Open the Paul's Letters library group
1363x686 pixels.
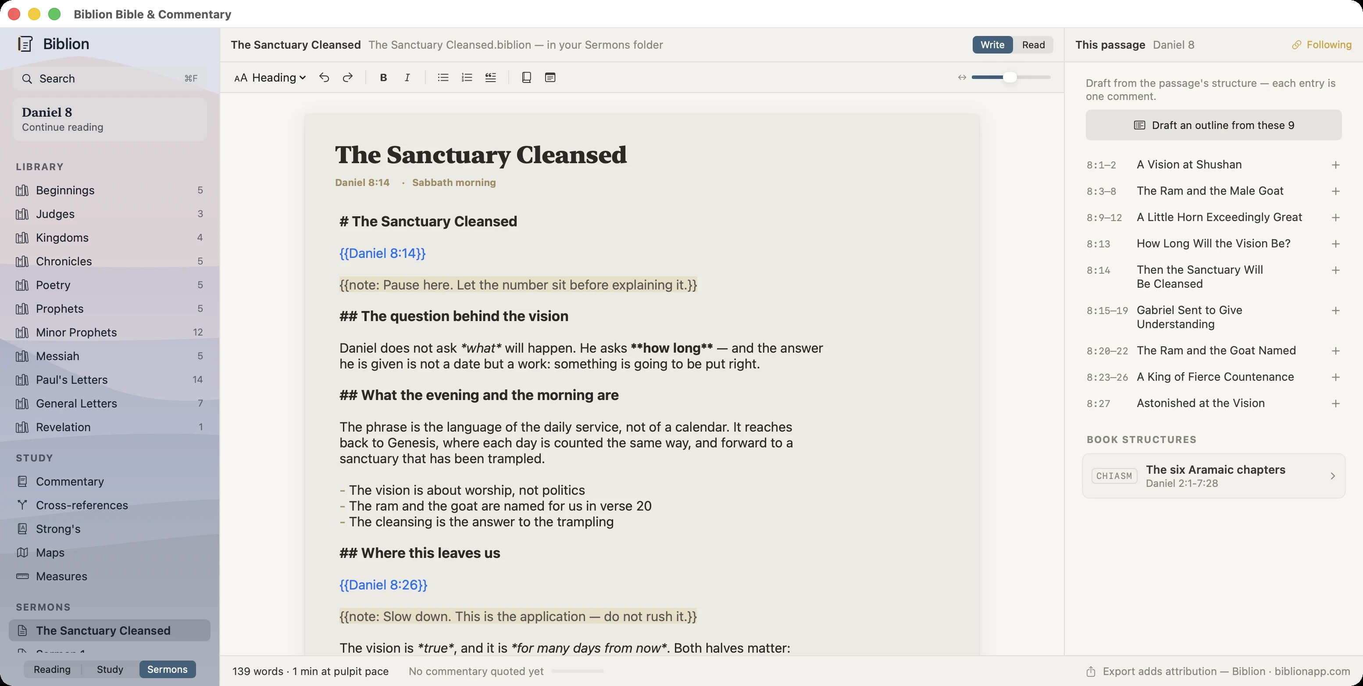[x=110, y=380]
